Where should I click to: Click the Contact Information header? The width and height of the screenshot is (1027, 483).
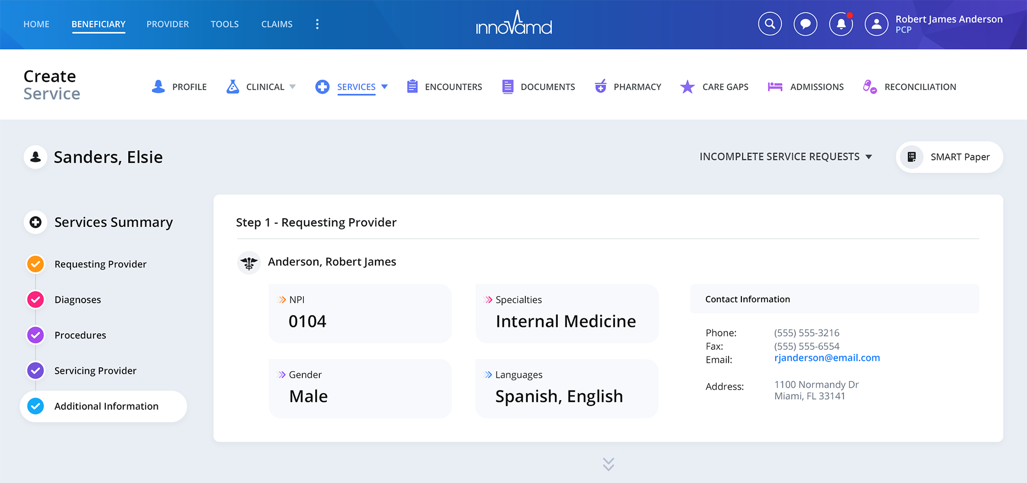tap(834, 299)
